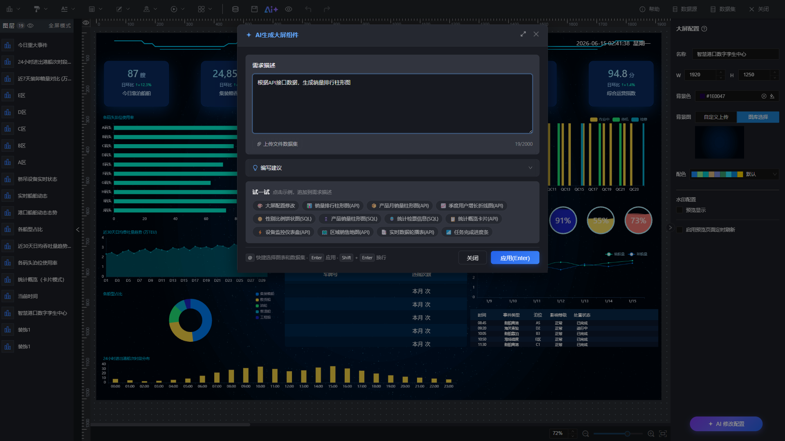Expand the 编写建议 section
The image size is (785, 441).
[x=392, y=168]
